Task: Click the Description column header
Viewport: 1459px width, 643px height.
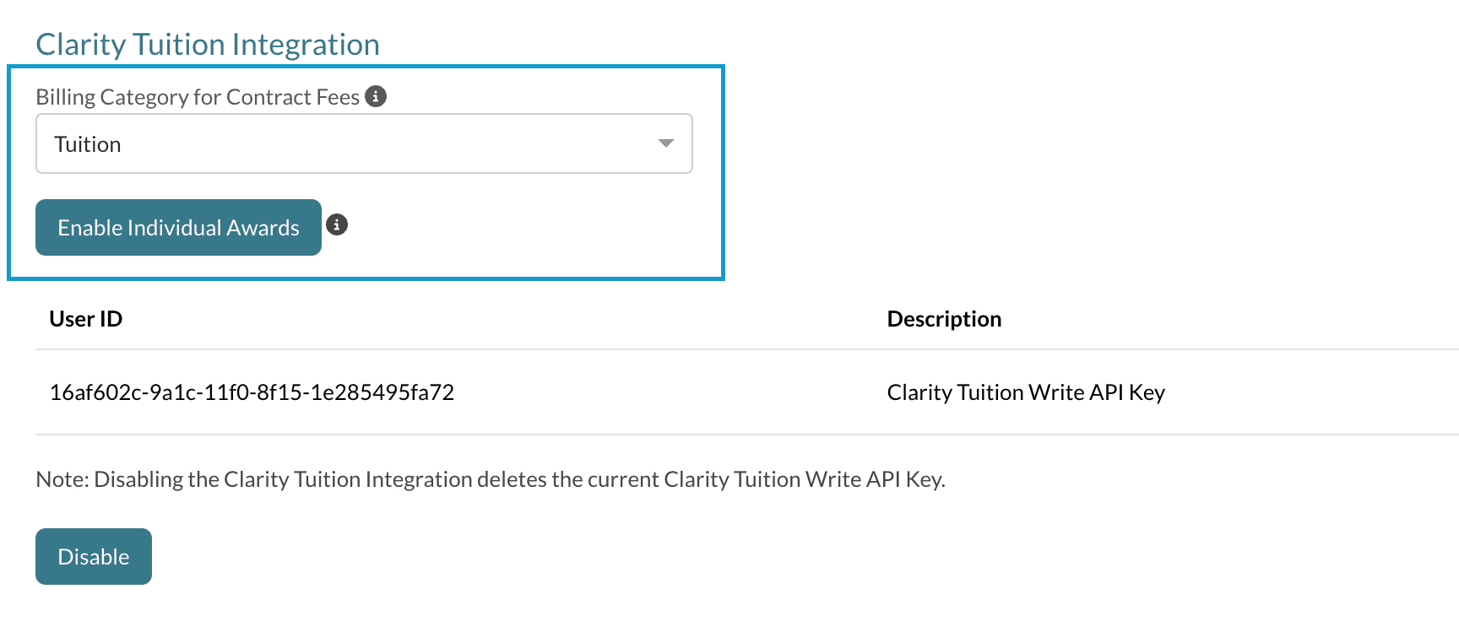Action: coord(944,319)
